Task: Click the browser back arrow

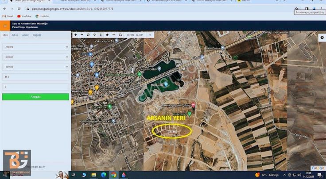Action: point(4,9)
